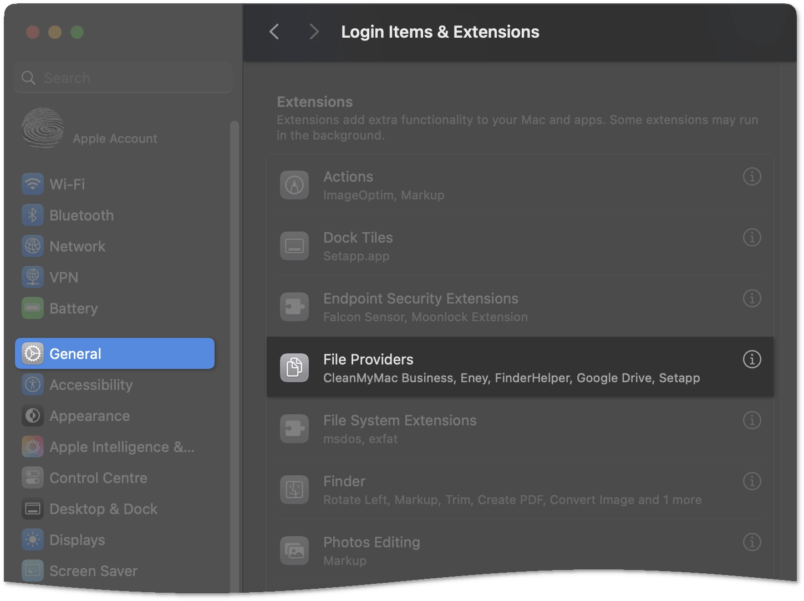Viewport: 804px width, 601px height.
Task: Click the Finder face icon
Action: coord(294,490)
